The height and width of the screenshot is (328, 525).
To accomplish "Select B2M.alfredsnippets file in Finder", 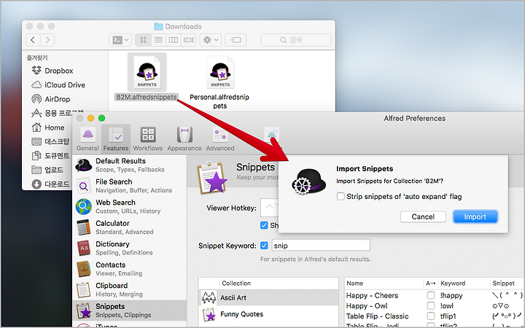I will 147,77.
